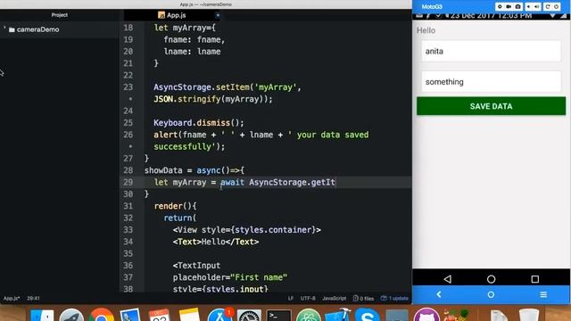
Task: Open the Calendar app in the dock
Action: pyautogui.click(x=159, y=315)
